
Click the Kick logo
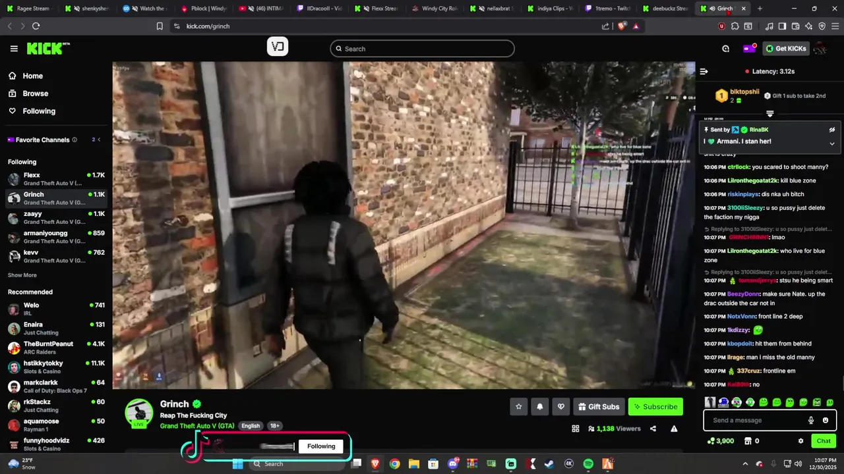coord(47,49)
